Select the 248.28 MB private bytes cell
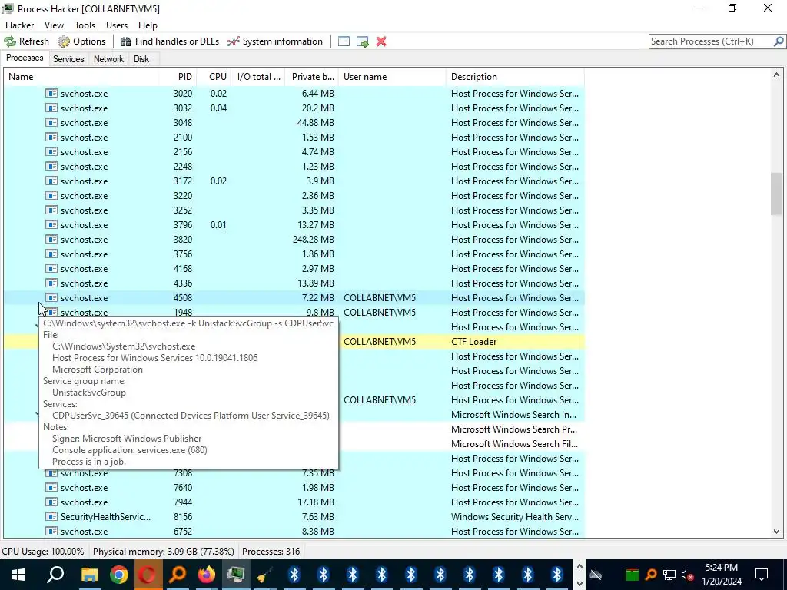Screen dimensions: 787x590 point(314,240)
